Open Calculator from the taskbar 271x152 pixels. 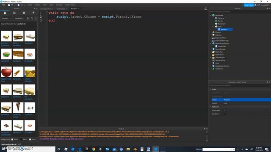pos(142,149)
